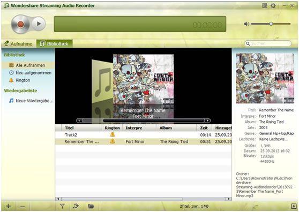Image resolution: width=299 pixels, height=212 pixels.
Task: Click the export music icon in the bottom bar
Action: pos(76,206)
